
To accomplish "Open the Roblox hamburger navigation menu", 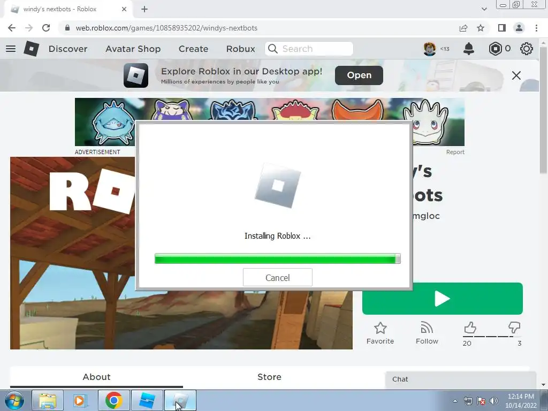I will coord(11,49).
